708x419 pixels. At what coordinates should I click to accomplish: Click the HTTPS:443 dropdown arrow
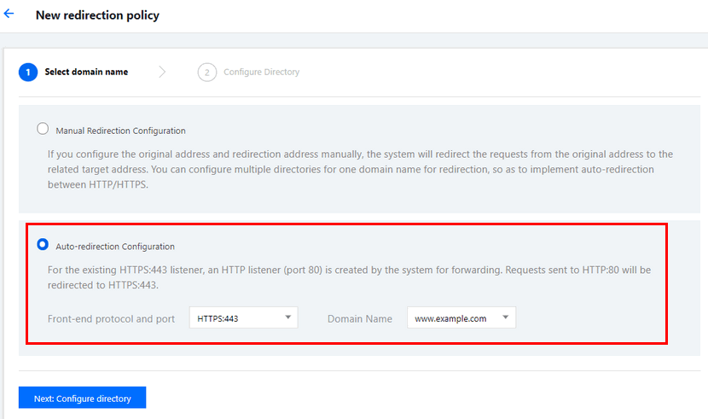pyautogui.click(x=287, y=317)
